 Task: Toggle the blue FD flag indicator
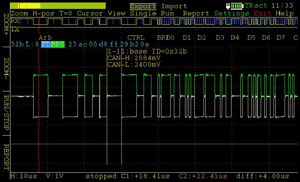click(46, 45)
